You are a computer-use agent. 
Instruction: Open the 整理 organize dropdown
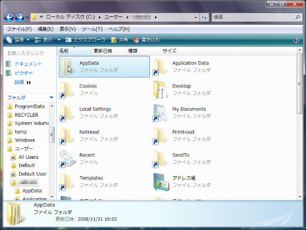click(18, 40)
